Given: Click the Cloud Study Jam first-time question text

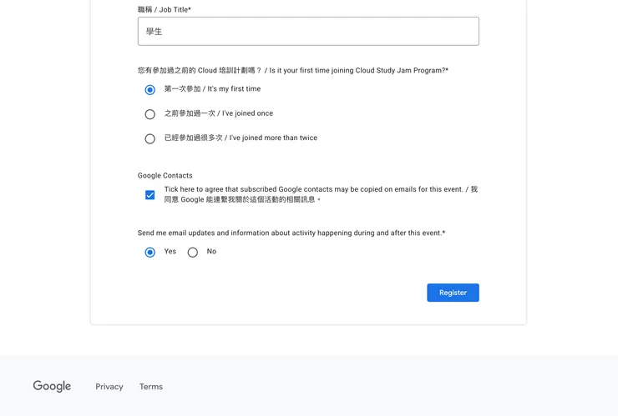Looking at the screenshot, I should (293, 71).
